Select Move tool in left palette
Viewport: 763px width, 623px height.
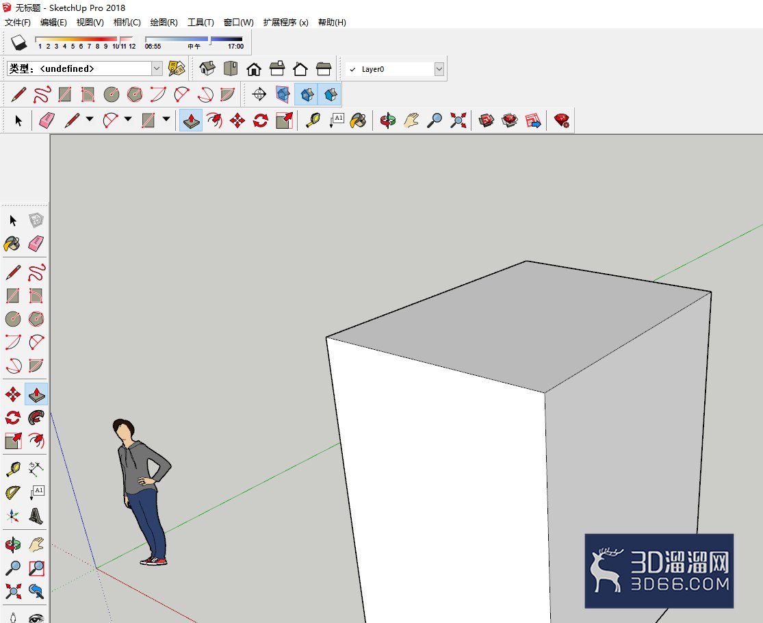click(x=13, y=394)
